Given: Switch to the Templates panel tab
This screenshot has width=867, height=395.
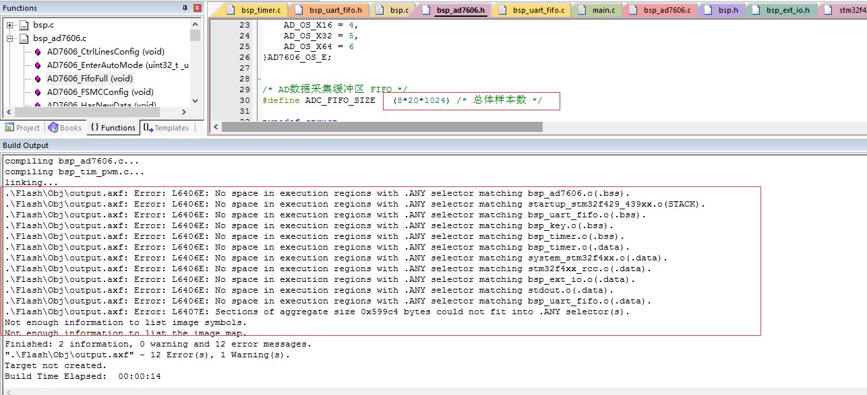Looking at the screenshot, I should point(166,128).
